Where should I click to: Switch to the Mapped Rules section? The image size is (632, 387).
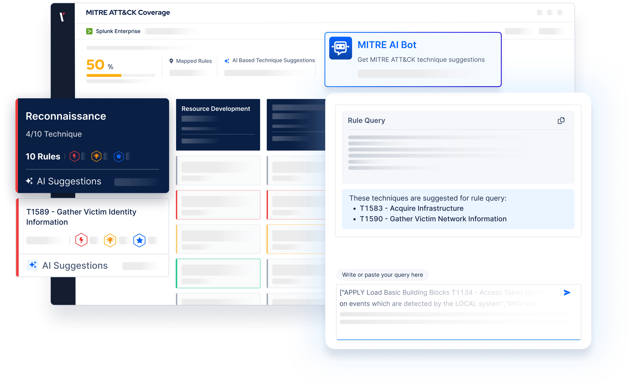[x=194, y=61]
